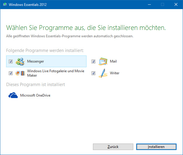Click 'Folgende Programme werden installiert:' heading

pyautogui.click(x=45, y=50)
